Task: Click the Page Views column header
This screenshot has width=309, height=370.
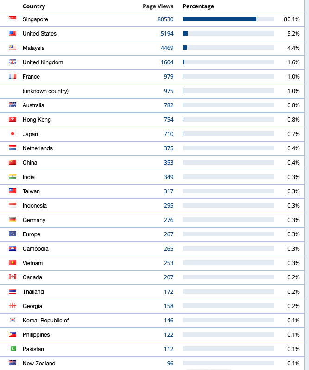Action: click(x=158, y=6)
